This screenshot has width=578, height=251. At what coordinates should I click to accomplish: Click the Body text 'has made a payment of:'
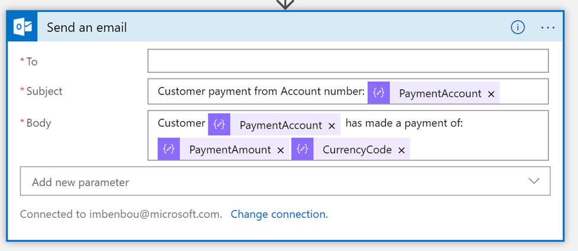[x=403, y=123]
